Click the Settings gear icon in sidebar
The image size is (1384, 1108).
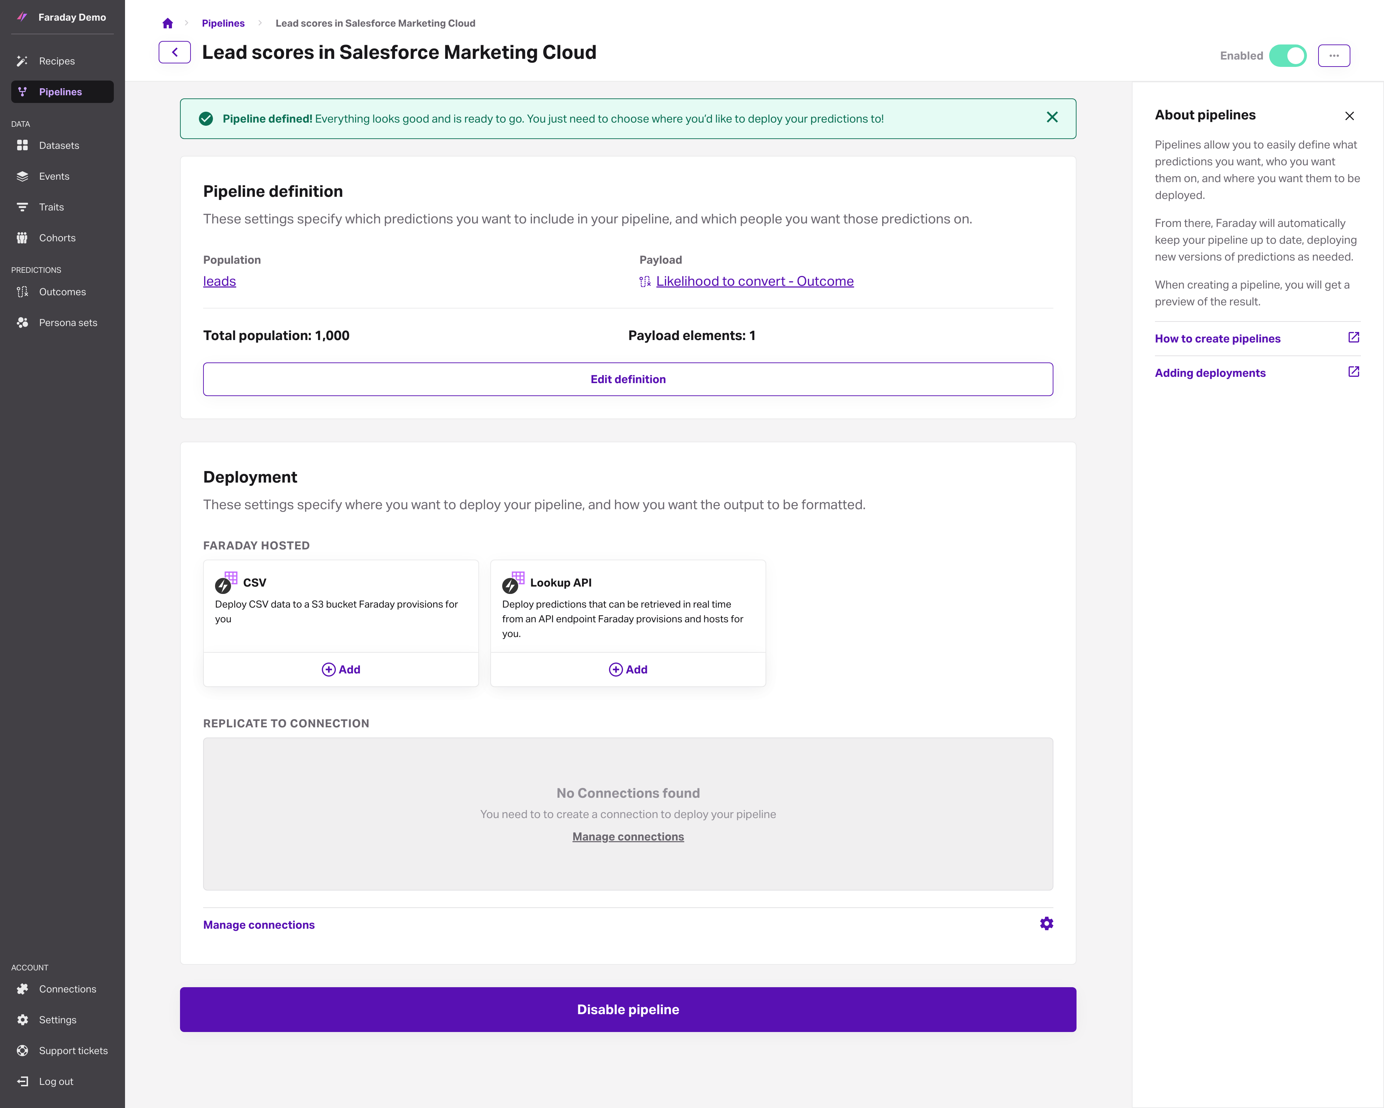coord(22,1019)
